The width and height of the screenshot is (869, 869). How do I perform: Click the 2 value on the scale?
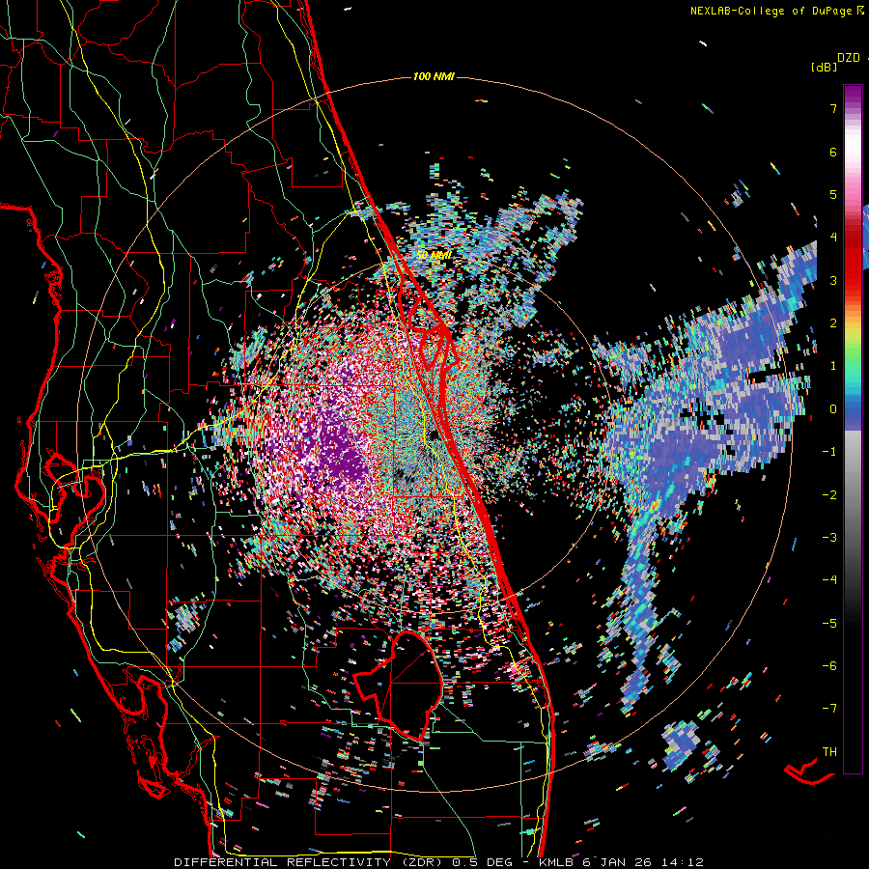tap(833, 322)
